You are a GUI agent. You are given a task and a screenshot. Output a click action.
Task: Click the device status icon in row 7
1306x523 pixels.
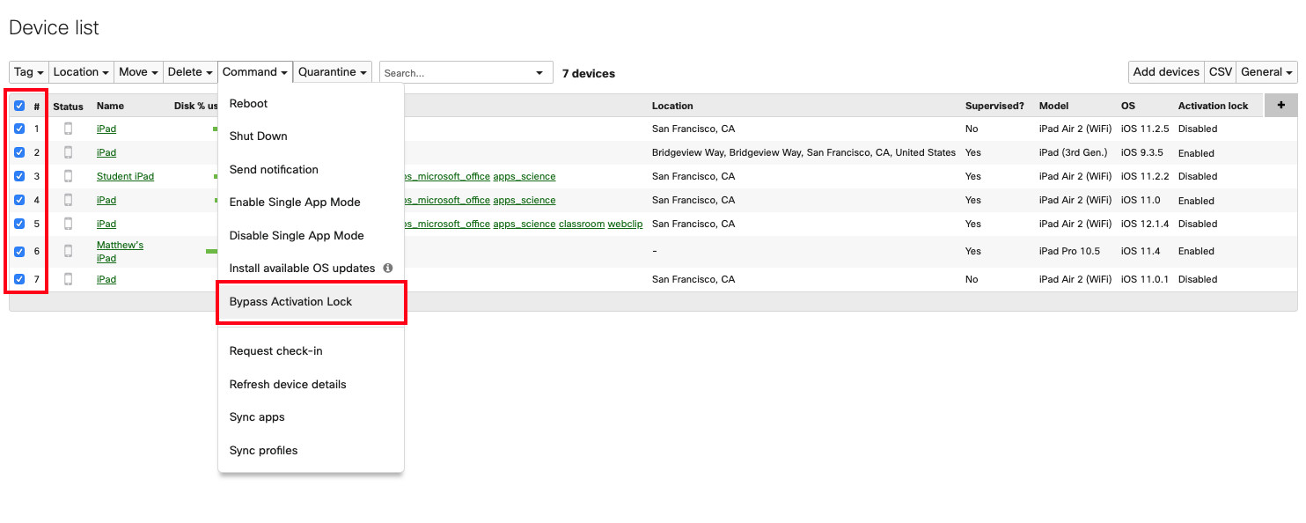point(68,279)
